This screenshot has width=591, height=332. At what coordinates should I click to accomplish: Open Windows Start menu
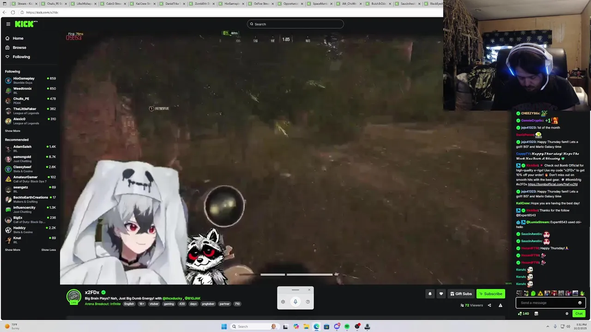[x=224, y=326]
